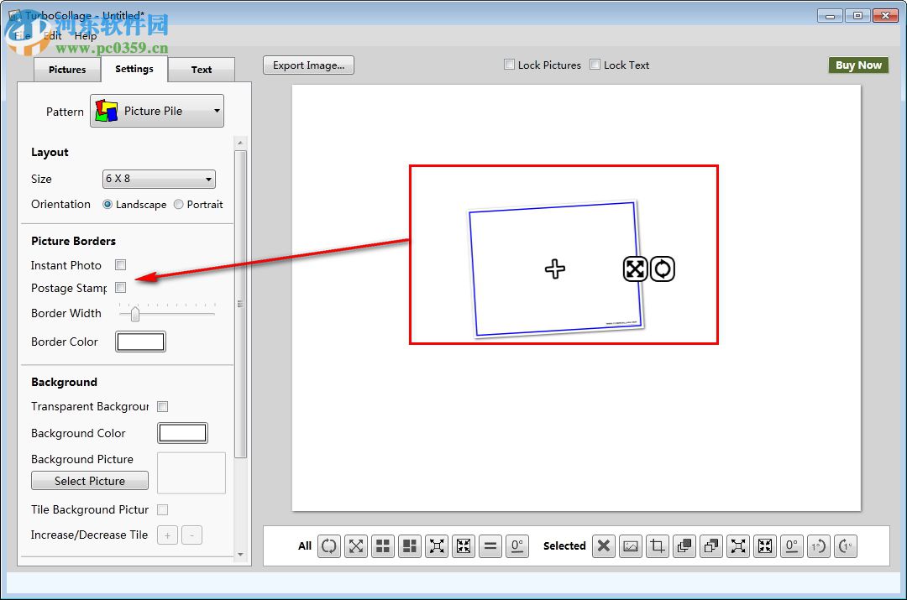Toggle Transparent Background checkbox
This screenshot has height=600, width=907.
(x=163, y=406)
